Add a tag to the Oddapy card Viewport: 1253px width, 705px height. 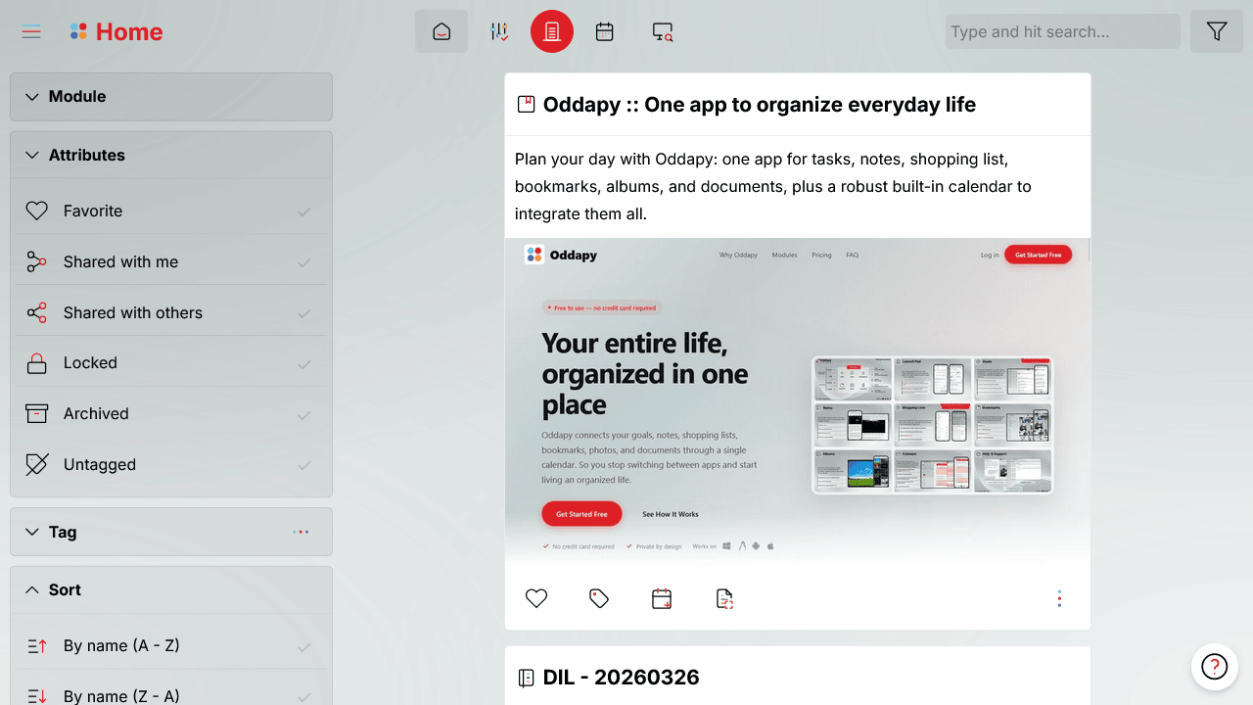[598, 597]
